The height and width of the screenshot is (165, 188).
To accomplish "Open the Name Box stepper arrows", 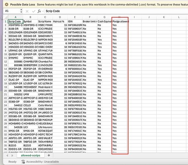I will point(21,11).
